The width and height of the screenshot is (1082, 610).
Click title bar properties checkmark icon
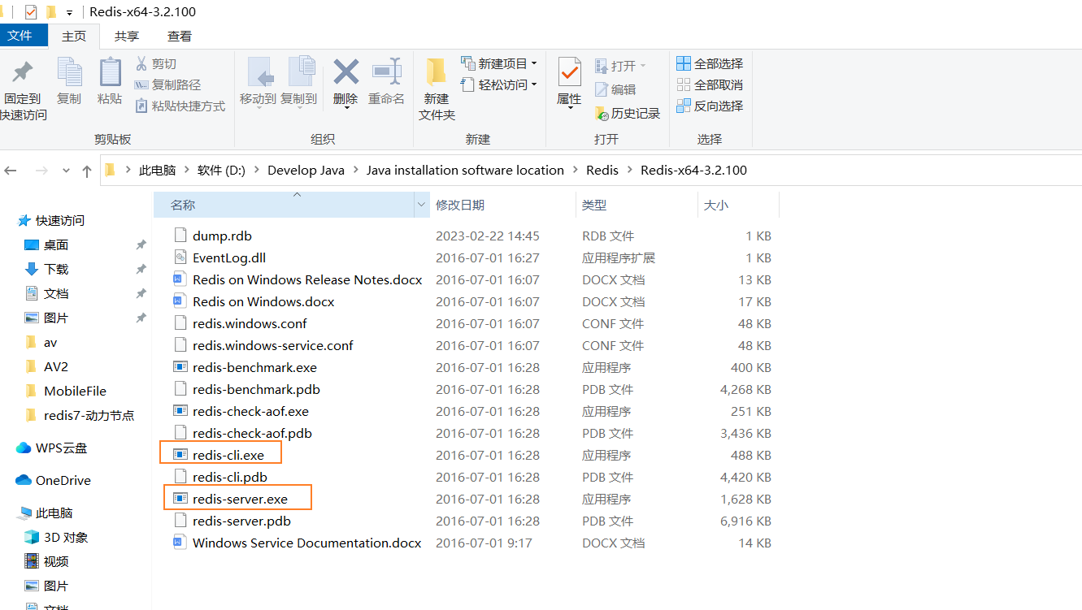pos(31,12)
